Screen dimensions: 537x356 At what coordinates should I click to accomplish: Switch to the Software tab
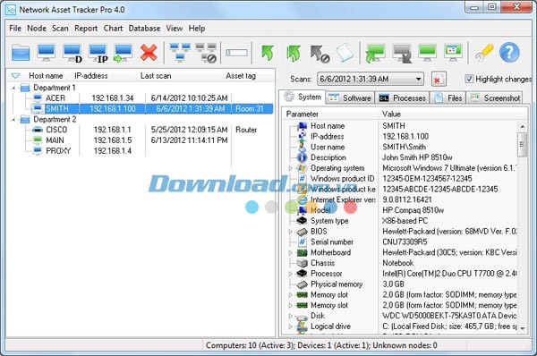(350, 98)
